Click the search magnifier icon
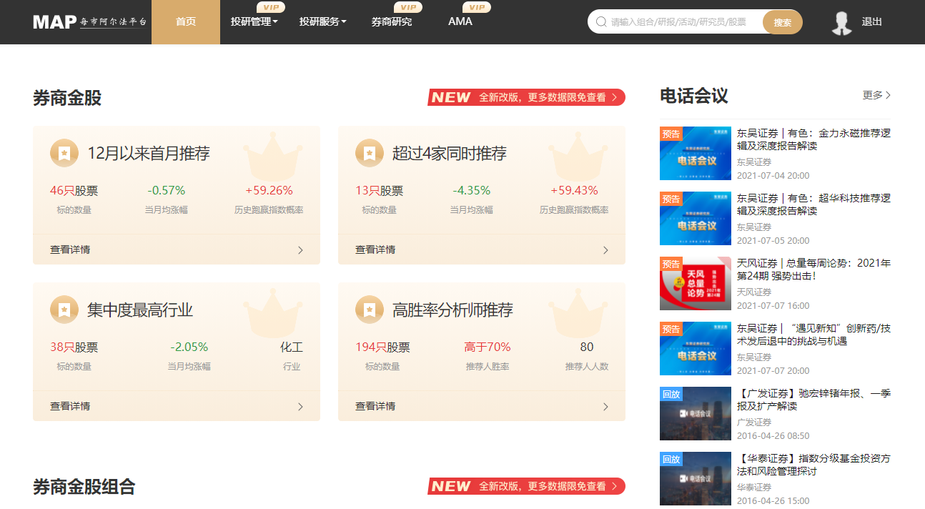Image resolution: width=925 pixels, height=509 pixels. (601, 22)
